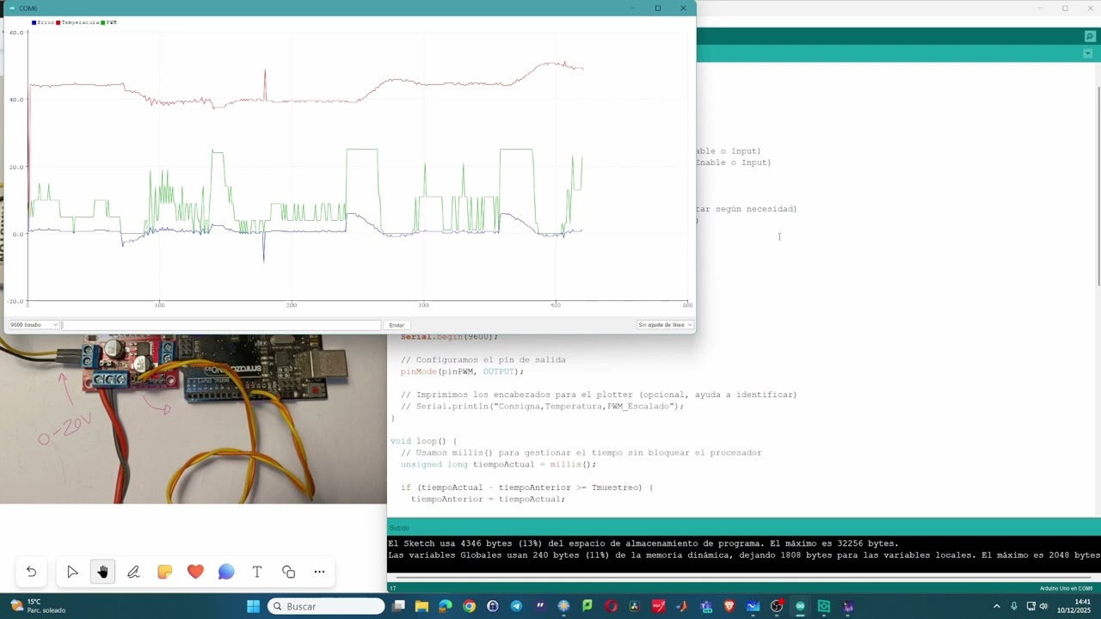1101x619 pixels.
Task: Click 'Arduino Uno en COM6' status text
Action: coord(1067,588)
